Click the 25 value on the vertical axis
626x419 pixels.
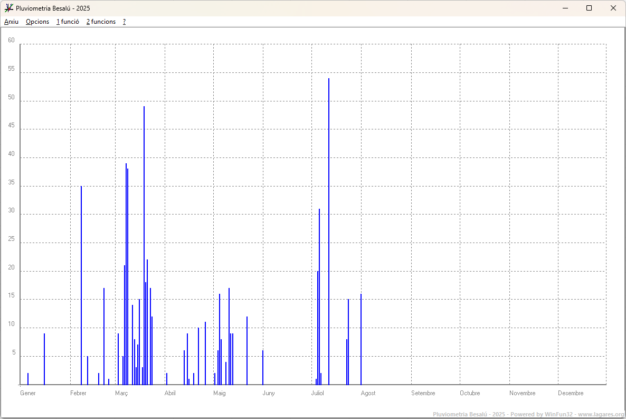pos(11,239)
